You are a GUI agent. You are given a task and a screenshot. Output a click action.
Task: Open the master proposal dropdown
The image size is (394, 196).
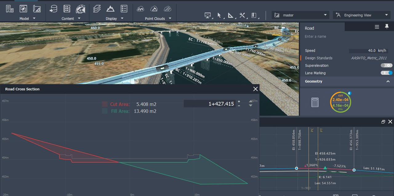tap(300, 15)
